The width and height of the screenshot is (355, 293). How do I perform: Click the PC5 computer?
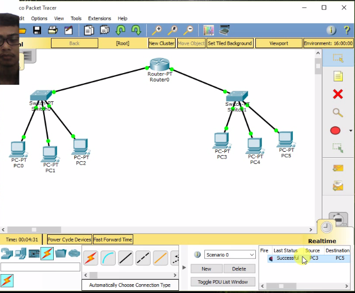[286, 139]
